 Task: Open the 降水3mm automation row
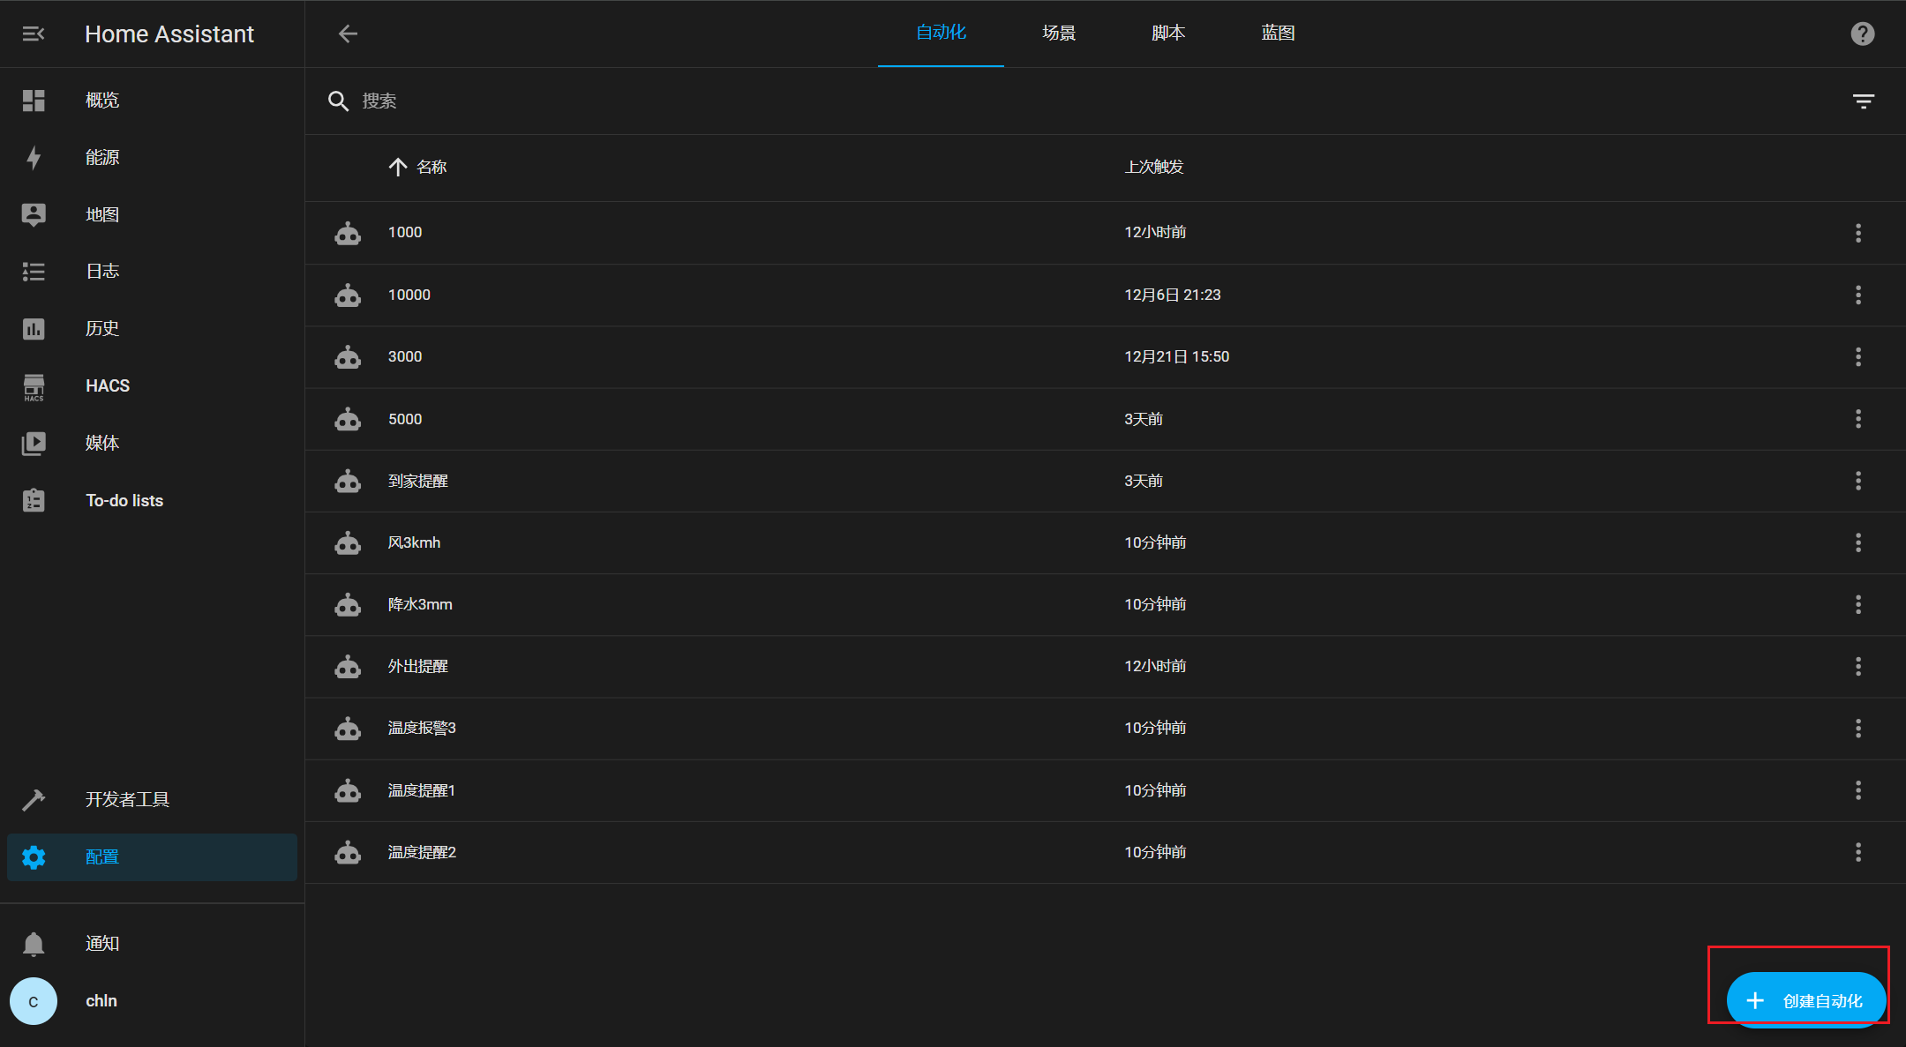click(x=1106, y=605)
